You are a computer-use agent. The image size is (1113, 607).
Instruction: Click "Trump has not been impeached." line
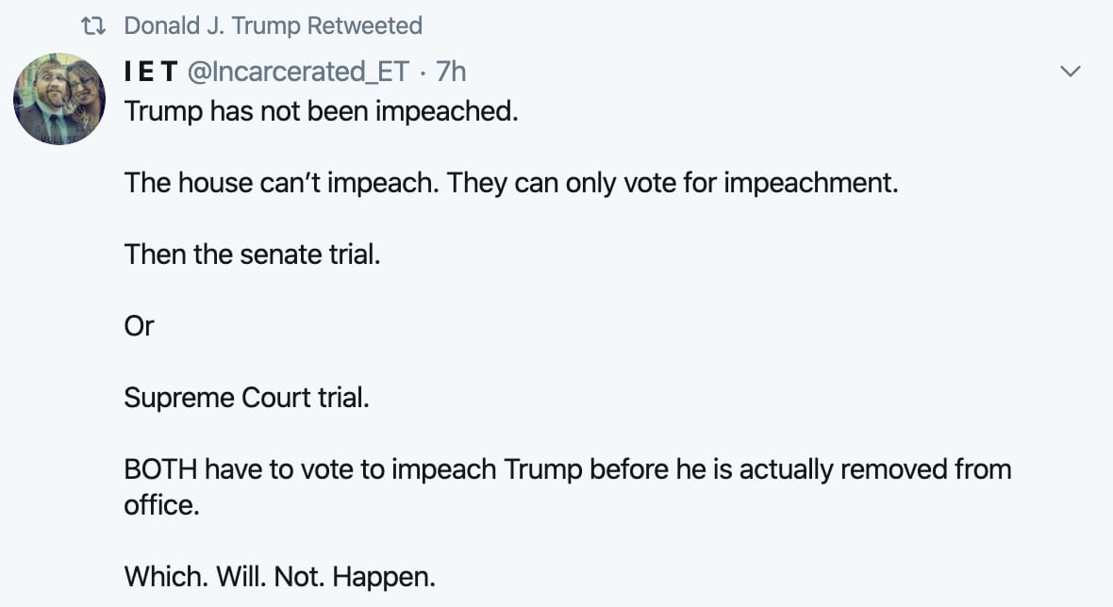[322, 110]
